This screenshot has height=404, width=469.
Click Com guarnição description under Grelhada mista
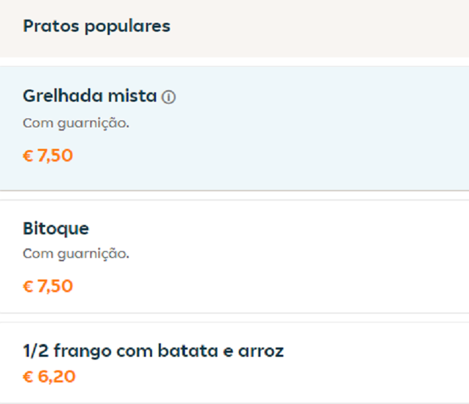coord(76,124)
